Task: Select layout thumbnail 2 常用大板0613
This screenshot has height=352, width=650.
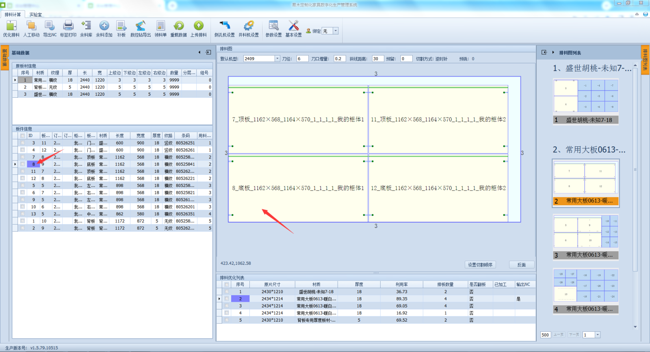Action: (x=586, y=183)
